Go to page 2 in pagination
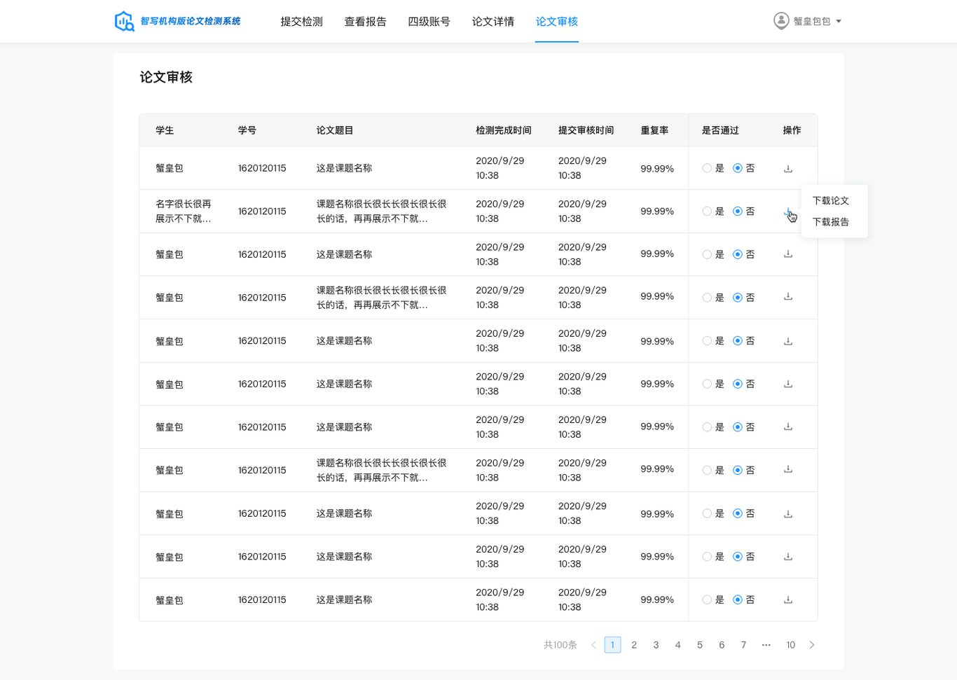Image resolution: width=957 pixels, height=680 pixels. (634, 645)
